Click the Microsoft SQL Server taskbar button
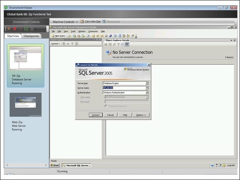Screen dimensions: 240x180 pos(76,165)
